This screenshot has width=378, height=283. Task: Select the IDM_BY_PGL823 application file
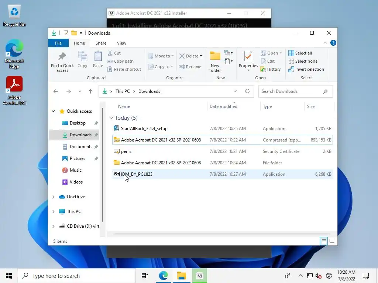coord(223,174)
